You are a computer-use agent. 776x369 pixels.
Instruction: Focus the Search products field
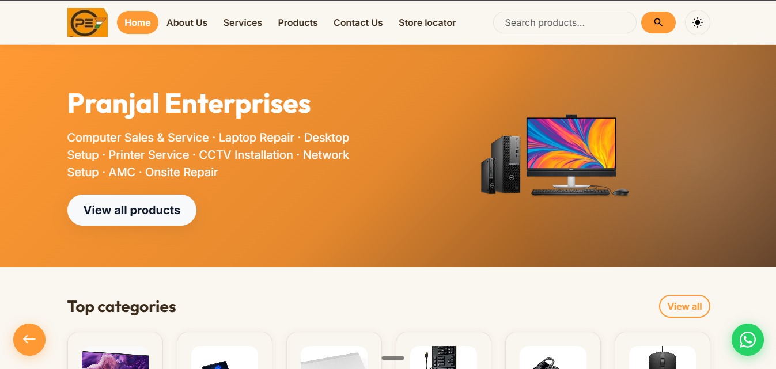(565, 22)
